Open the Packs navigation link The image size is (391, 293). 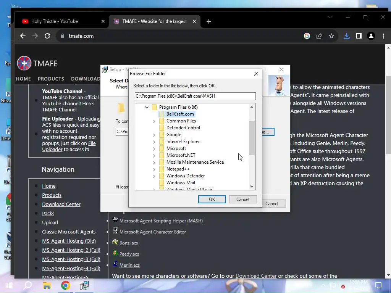tap(48, 214)
